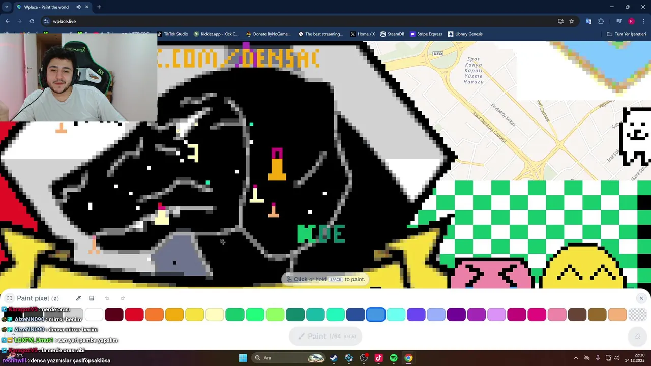Screen dimensions: 651x366
Task: Open the Chrome profile avatar
Action: (x=631, y=21)
